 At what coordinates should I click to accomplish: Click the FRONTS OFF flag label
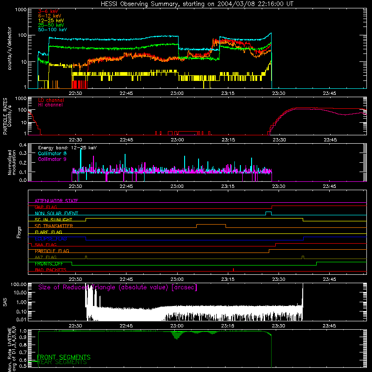(x=49, y=264)
